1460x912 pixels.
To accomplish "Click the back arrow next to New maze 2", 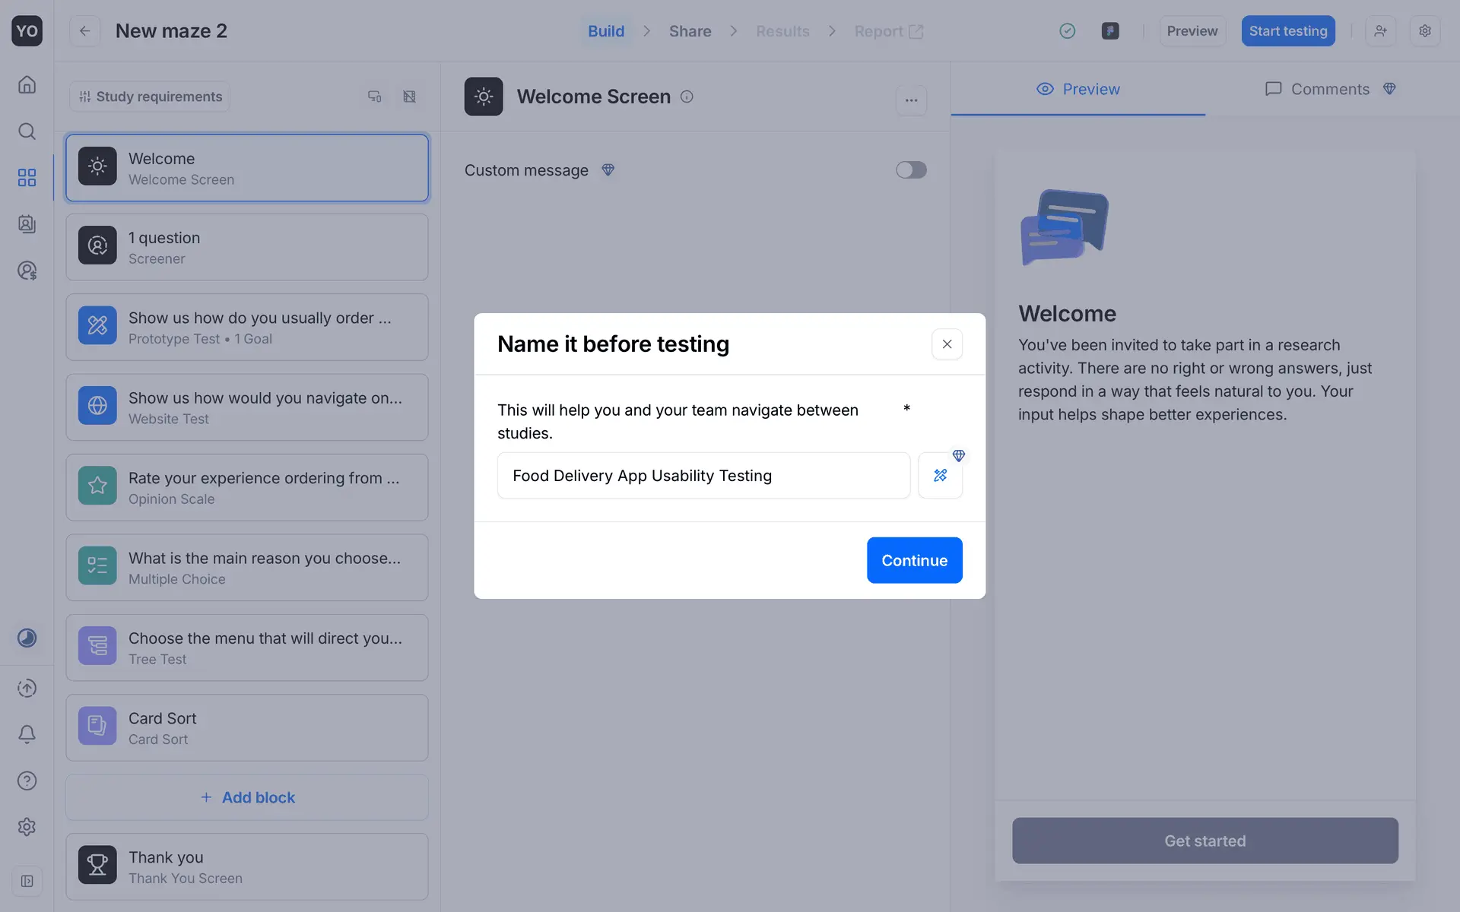I will 84,31.
